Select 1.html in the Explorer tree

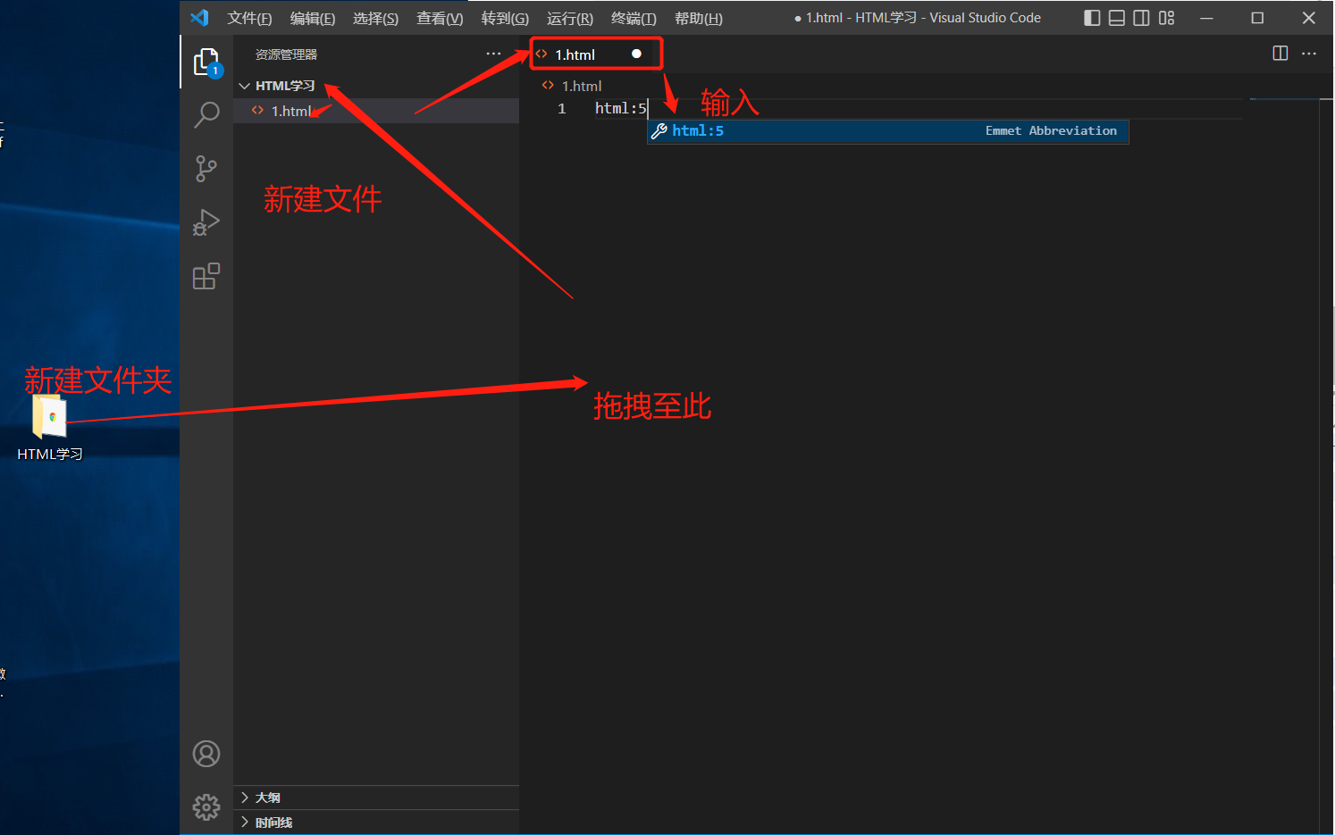[376, 111]
